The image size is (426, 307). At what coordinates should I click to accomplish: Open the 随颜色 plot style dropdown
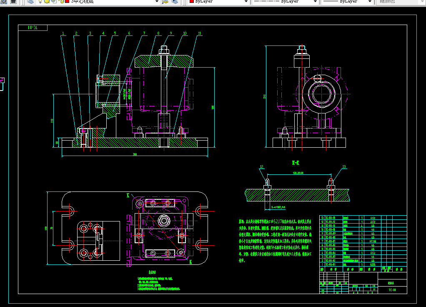click(x=401, y=2)
